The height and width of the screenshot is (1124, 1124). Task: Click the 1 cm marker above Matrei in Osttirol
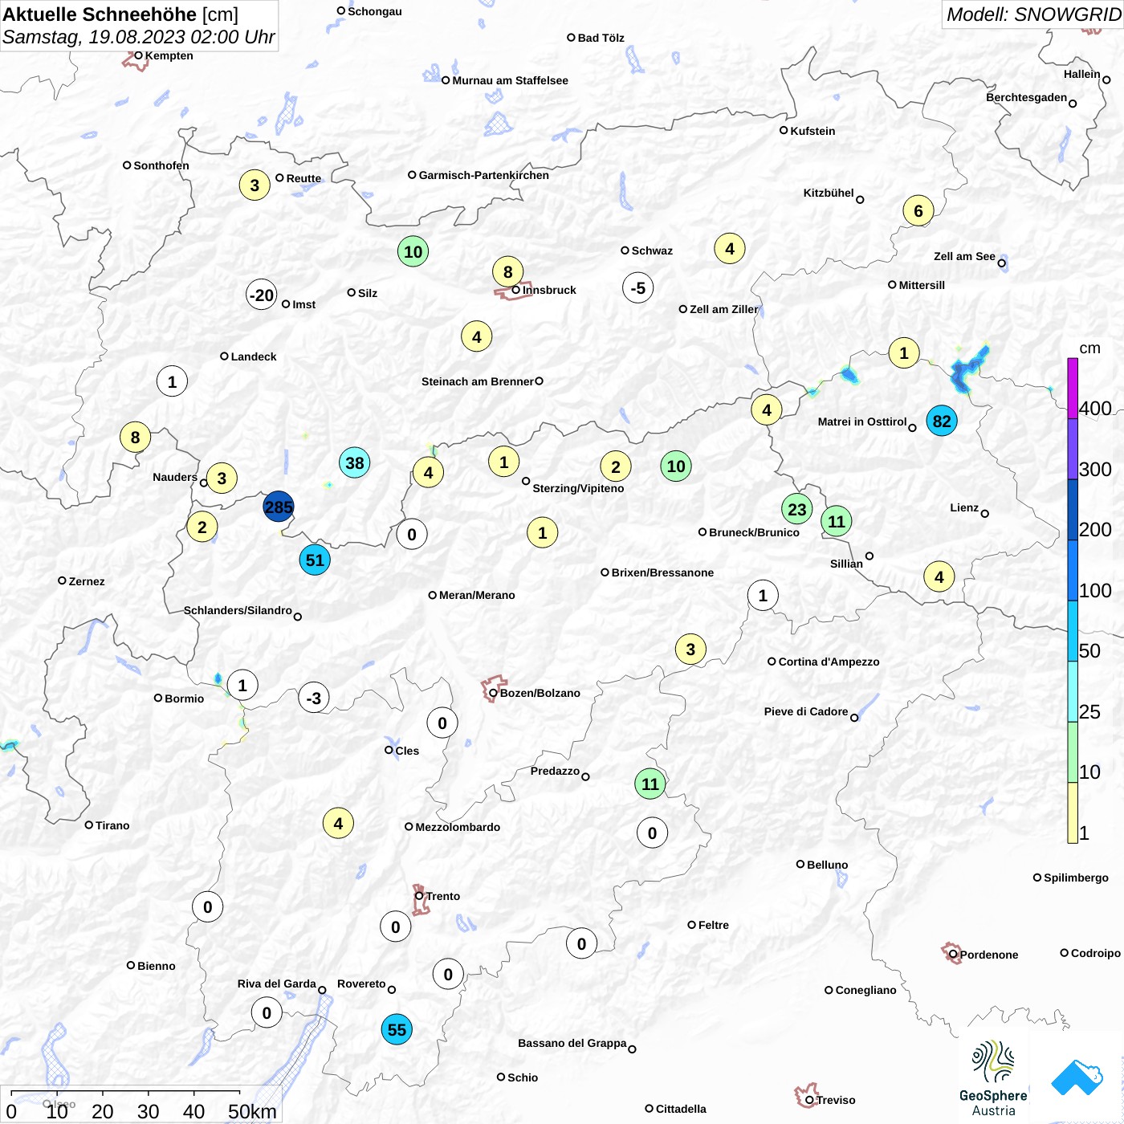pyautogui.click(x=904, y=352)
